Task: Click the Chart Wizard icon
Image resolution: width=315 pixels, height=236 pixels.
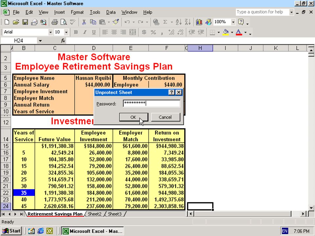Action: [199, 22]
